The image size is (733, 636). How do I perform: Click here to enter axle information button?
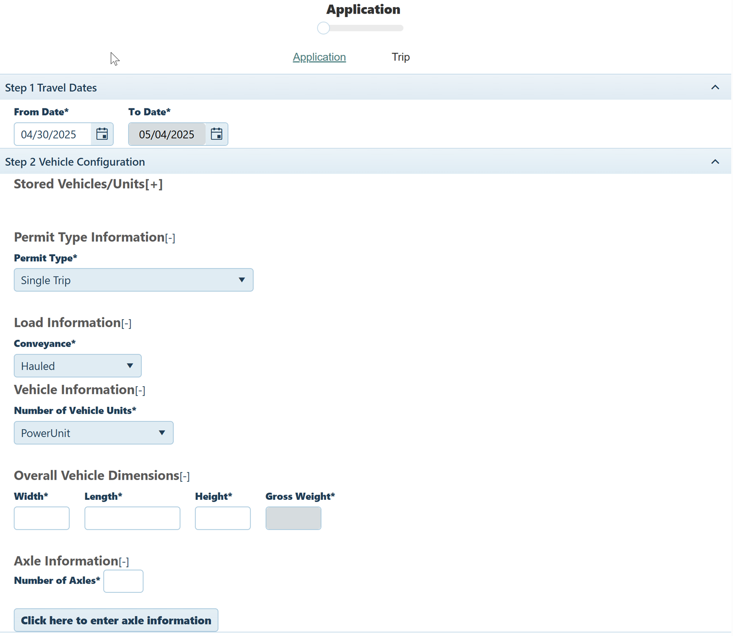coord(116,621)
